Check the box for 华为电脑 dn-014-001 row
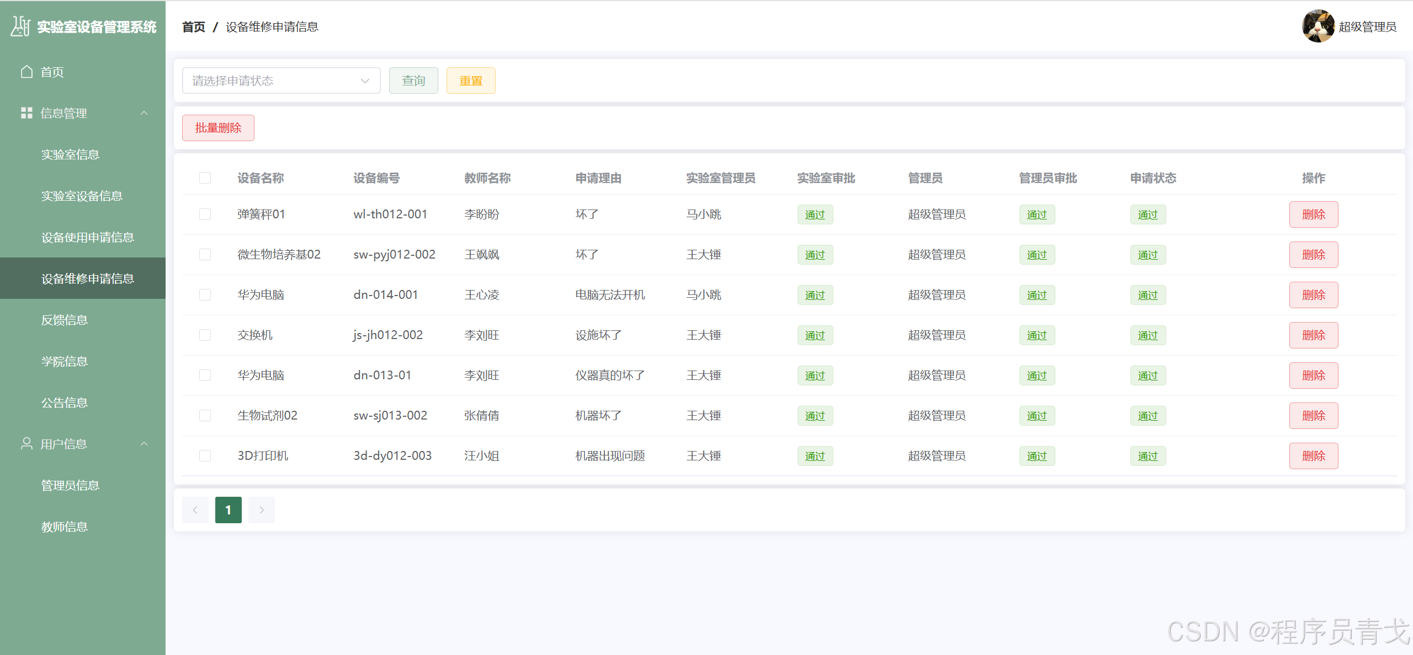The width and height of the screenshot is (1413, 655). point(205,294)
